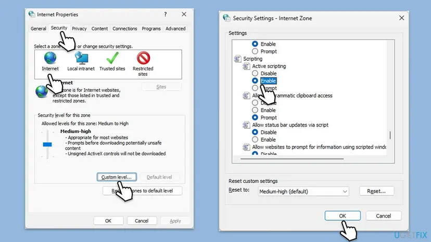
Task: Click the horizontal scrollbar in settings list
Action: 292,158
